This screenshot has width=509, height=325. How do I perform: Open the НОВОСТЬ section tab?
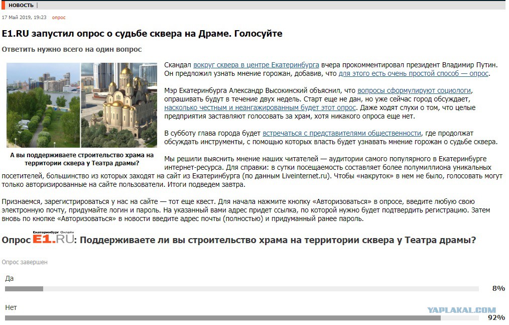pyautogui.click(x=21, y=5)
